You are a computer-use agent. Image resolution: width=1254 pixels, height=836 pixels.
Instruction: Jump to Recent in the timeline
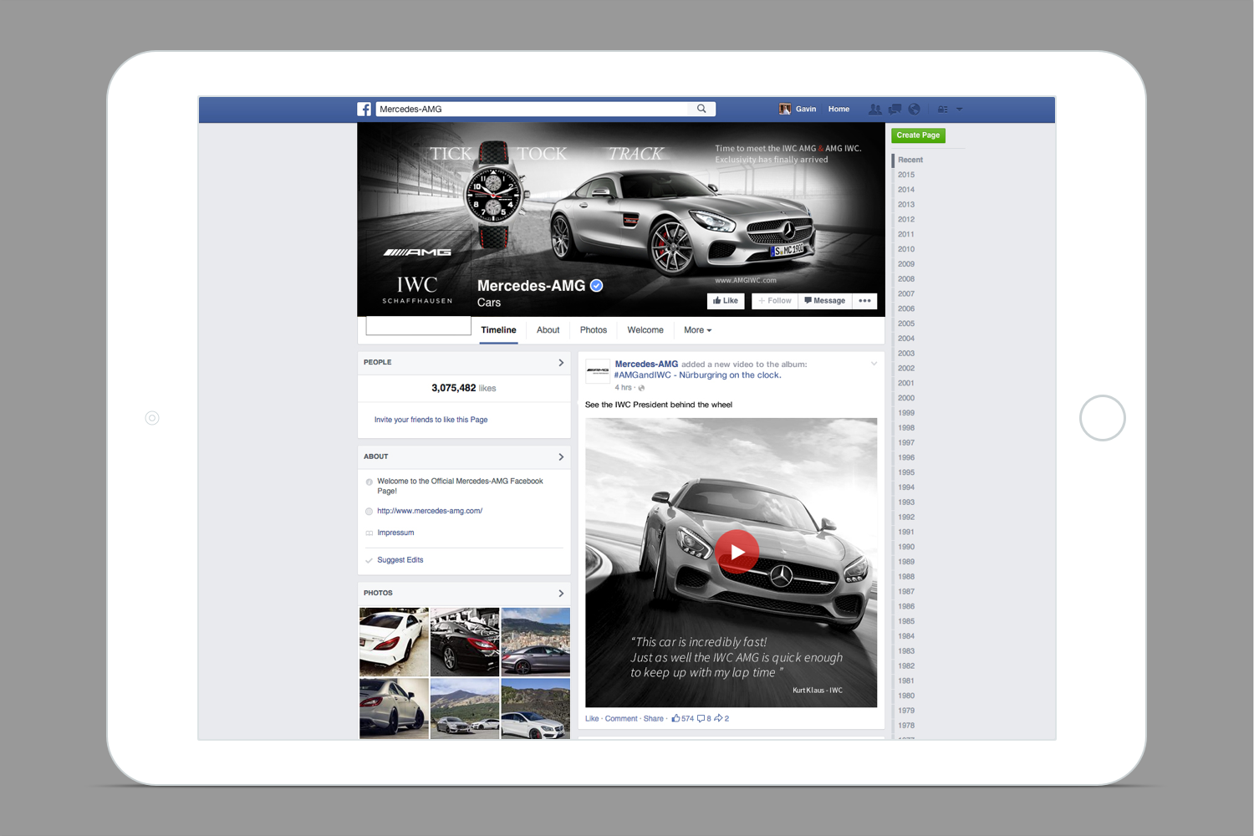click(910, 160)
